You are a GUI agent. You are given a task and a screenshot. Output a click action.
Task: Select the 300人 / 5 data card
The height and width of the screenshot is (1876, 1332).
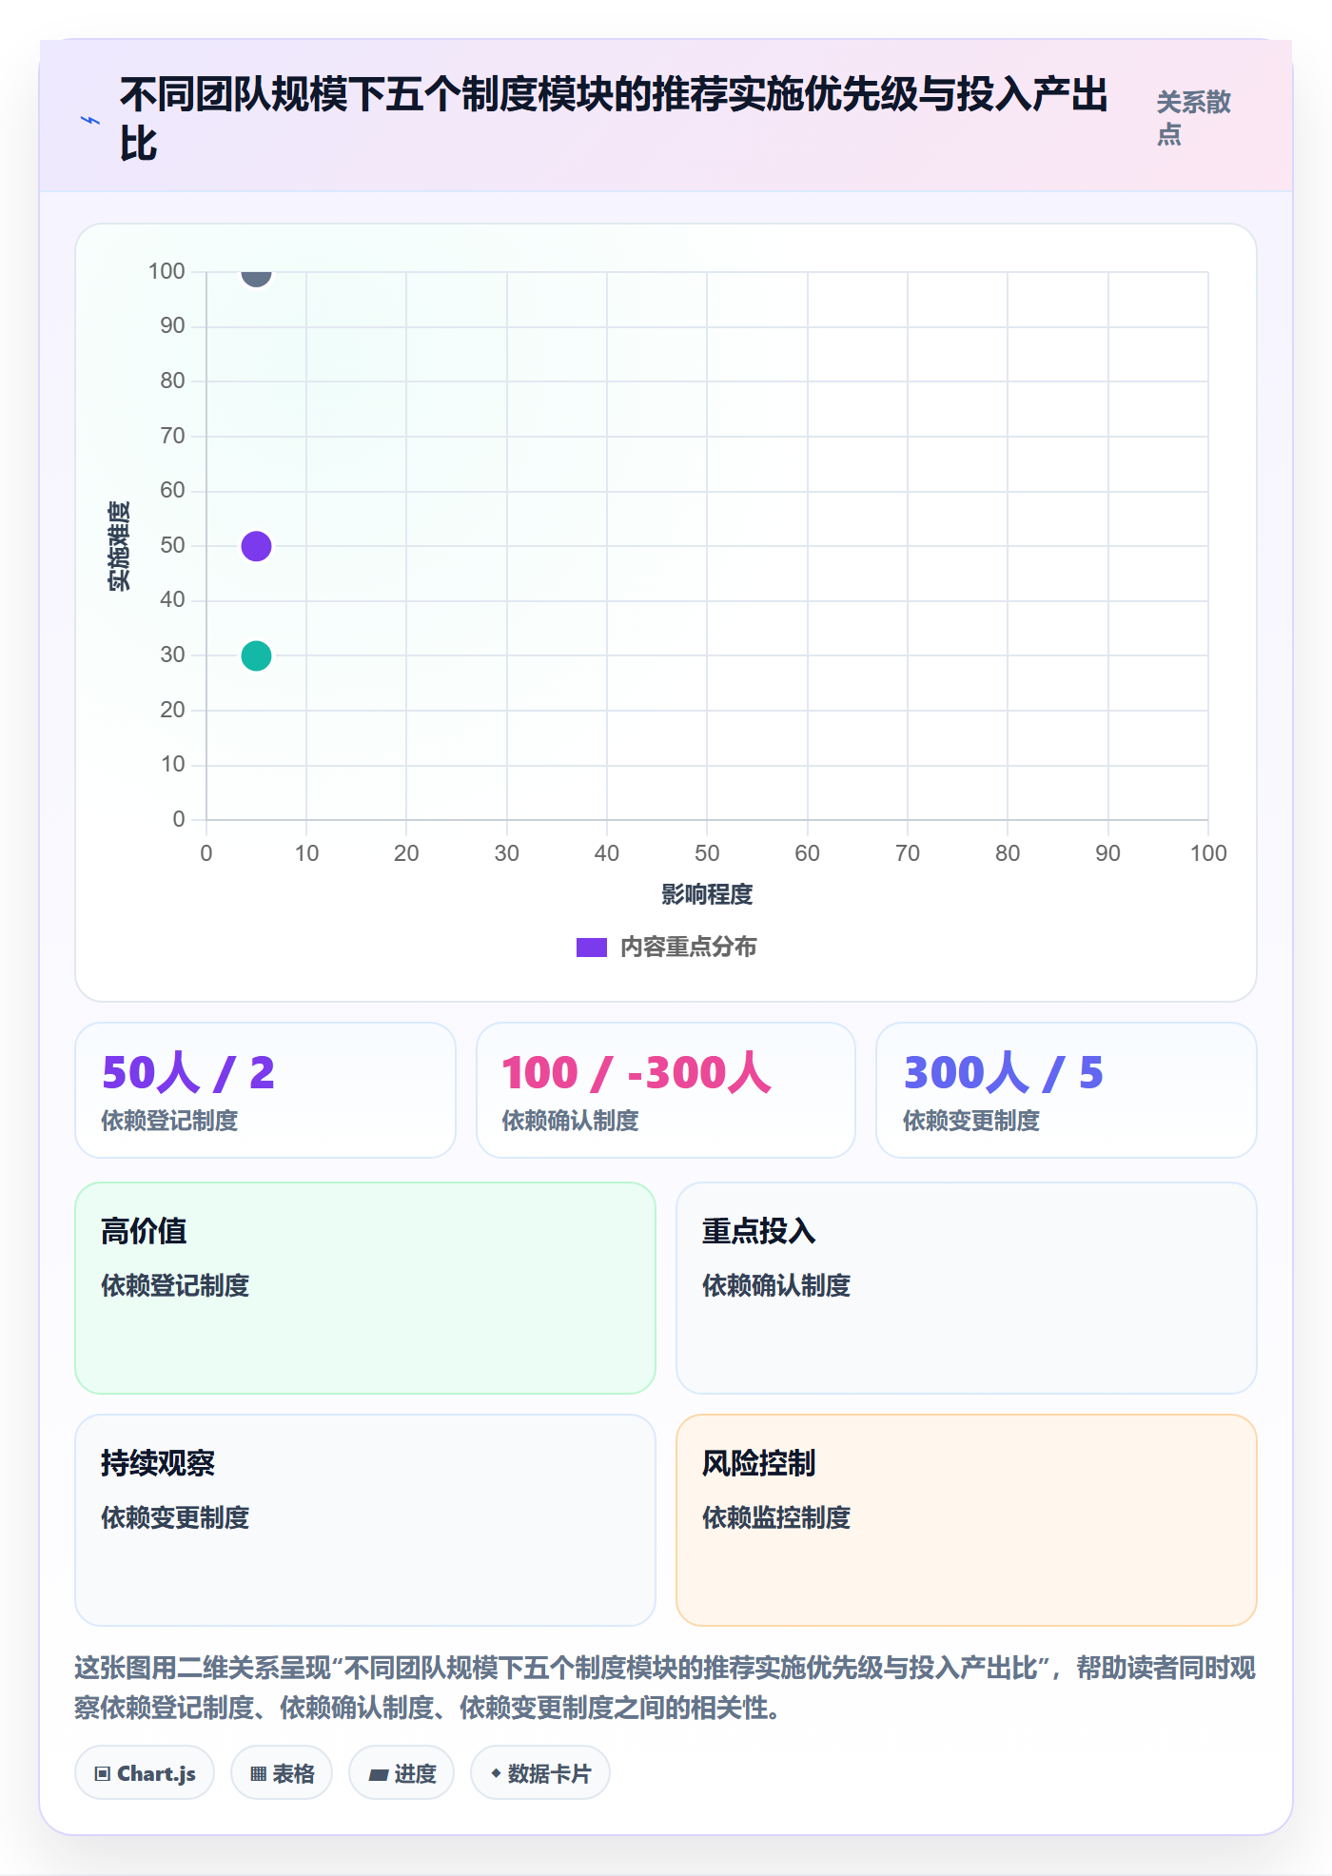(1067, 1090)
